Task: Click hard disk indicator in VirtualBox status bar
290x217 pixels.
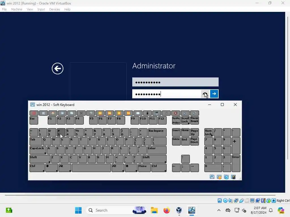Action: pos(219,201)
